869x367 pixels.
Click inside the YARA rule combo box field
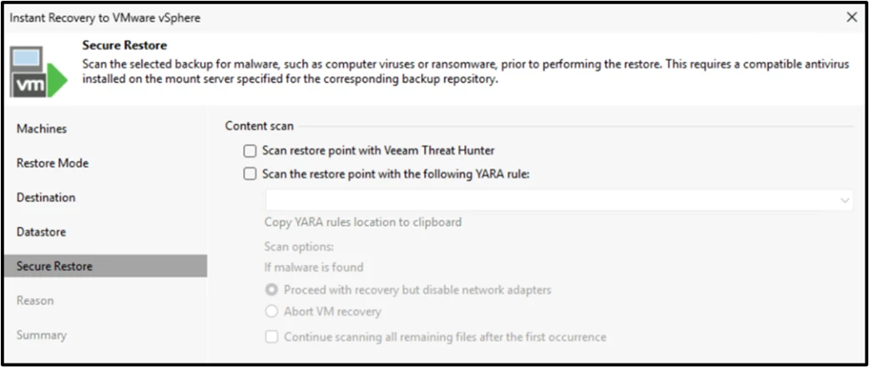click(551, 200)
